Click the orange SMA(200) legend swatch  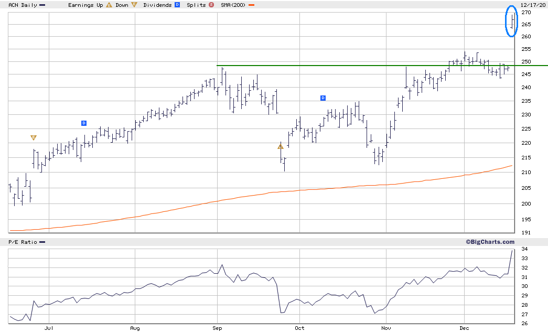[x=251, y=5]
